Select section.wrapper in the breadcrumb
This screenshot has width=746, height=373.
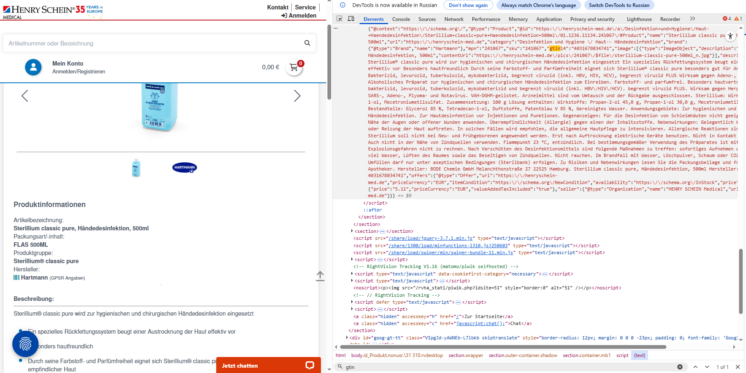466,355
